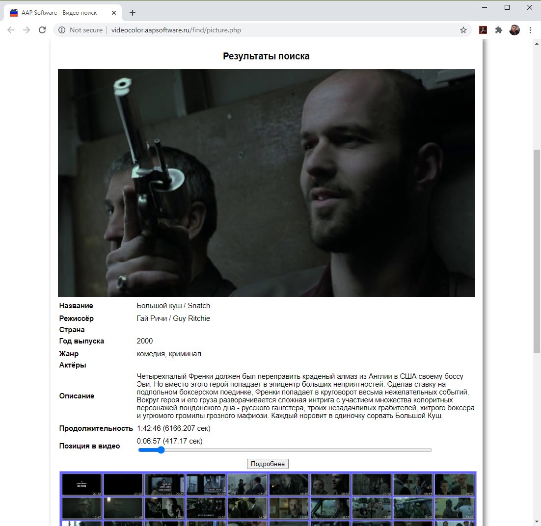Open the monitor-screens thumbnail at 02:34
541x526 pixels.
(164, 484)
